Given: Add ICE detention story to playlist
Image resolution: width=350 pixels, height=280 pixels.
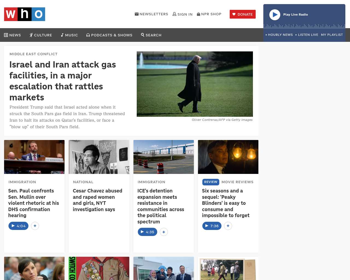Looking at the screenshot, I should (164, 232).
